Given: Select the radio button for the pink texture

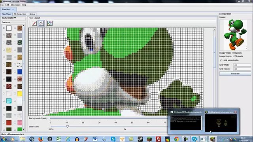Looking at the screenshot, I should tap(15, 123).
